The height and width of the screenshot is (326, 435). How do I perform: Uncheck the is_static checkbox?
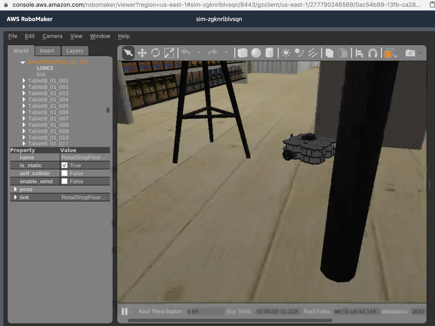point(64,165)
